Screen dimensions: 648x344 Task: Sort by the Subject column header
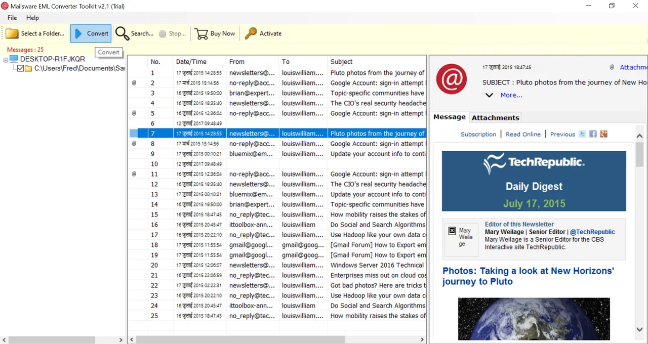point(377,61)
